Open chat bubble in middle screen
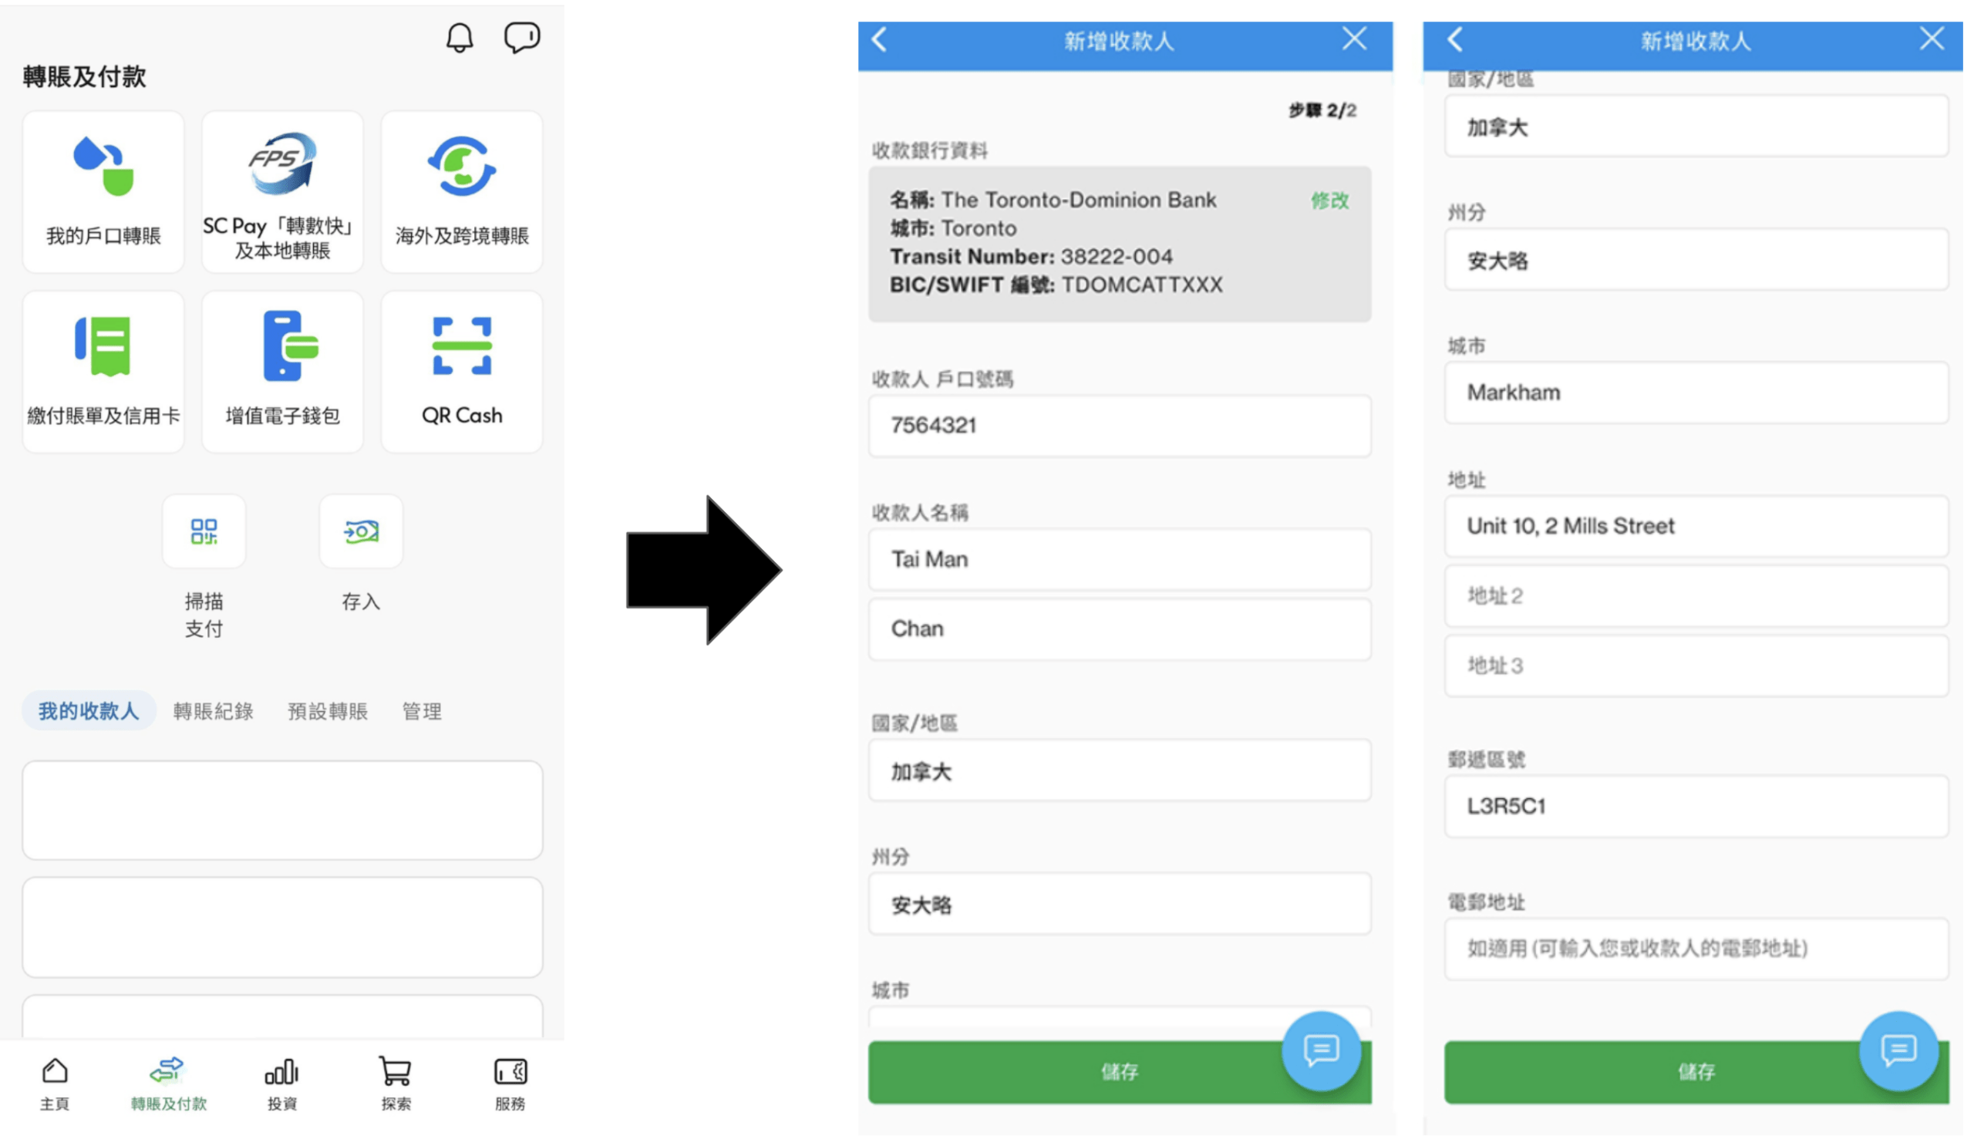This screenshot has width=1974, height=1136. pos(1321,1051)
